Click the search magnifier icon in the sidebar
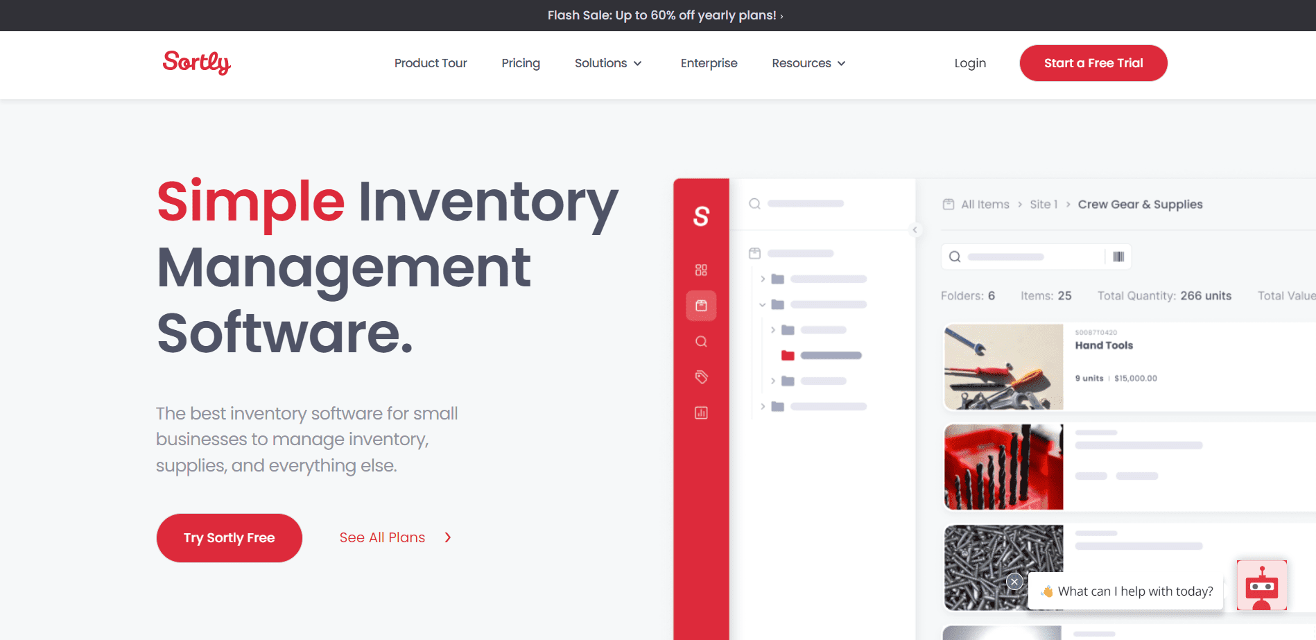The width and height of the screenshot is (1316, 640). coord(701,341)
